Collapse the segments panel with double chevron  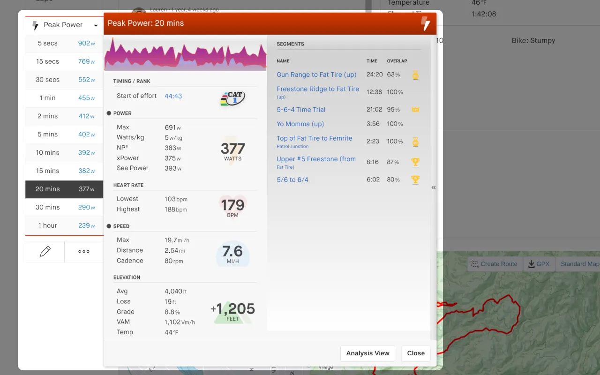click(x=434, y=187)
